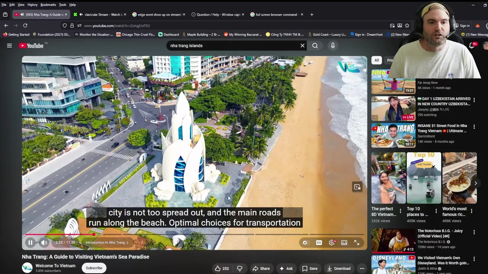Open INSANE $1 Street Food thumbnail
Viewport: 488px width, 274px height.
coord(393,135)
